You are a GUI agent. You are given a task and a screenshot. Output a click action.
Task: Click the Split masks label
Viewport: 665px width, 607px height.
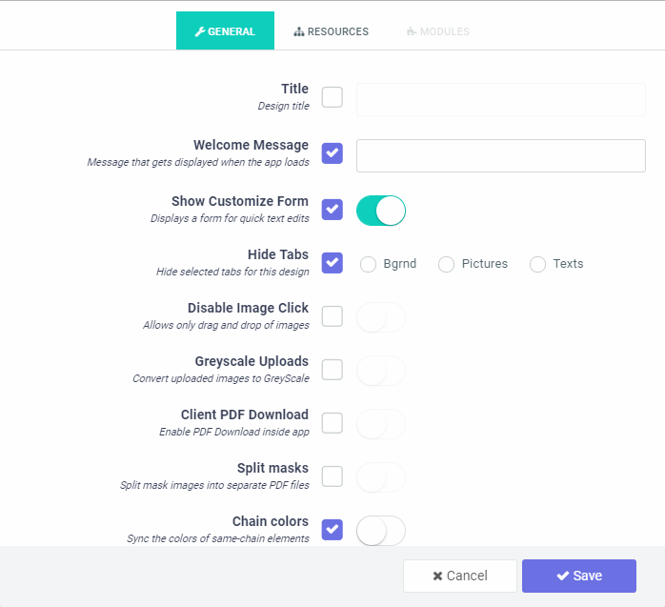(272, 468)
